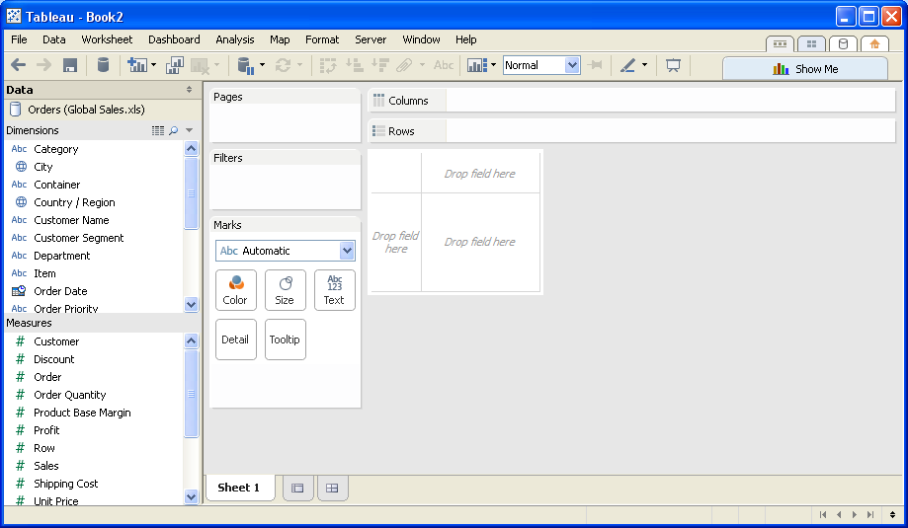Open the home start page icon
Viewport: 908px width, 528px height.
coord(873,43)
